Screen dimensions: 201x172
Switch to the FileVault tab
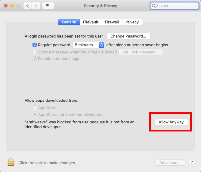[91, 22]
